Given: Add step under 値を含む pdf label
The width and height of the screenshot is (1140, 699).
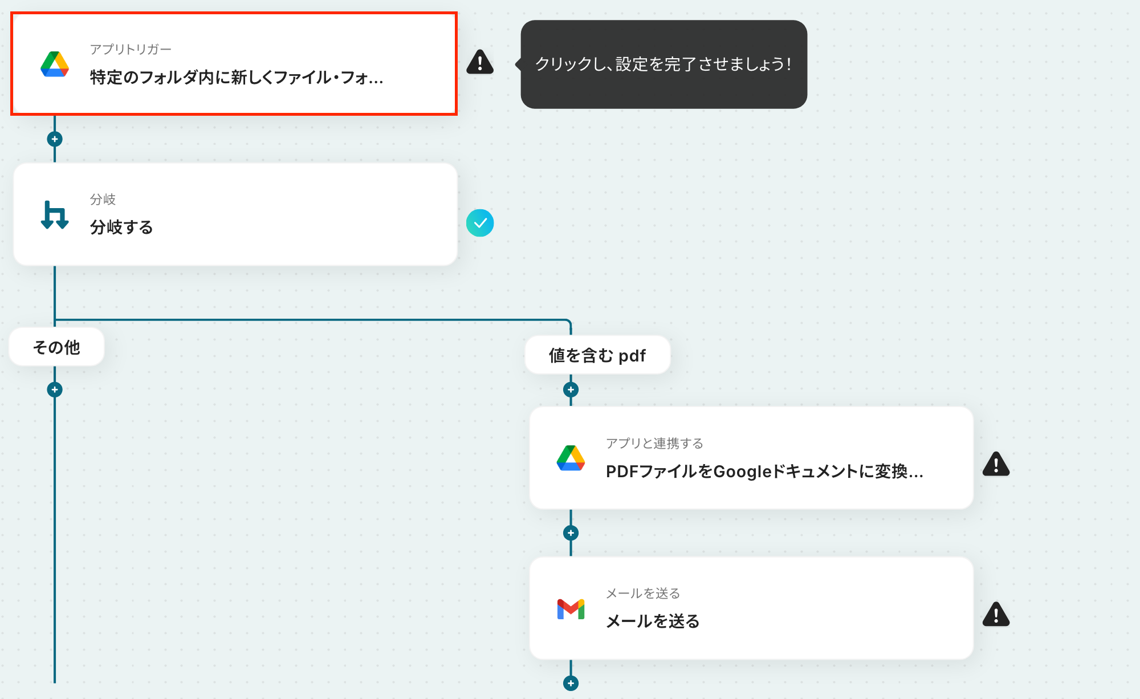Looking at the screenshot, I should coord(571,390).
